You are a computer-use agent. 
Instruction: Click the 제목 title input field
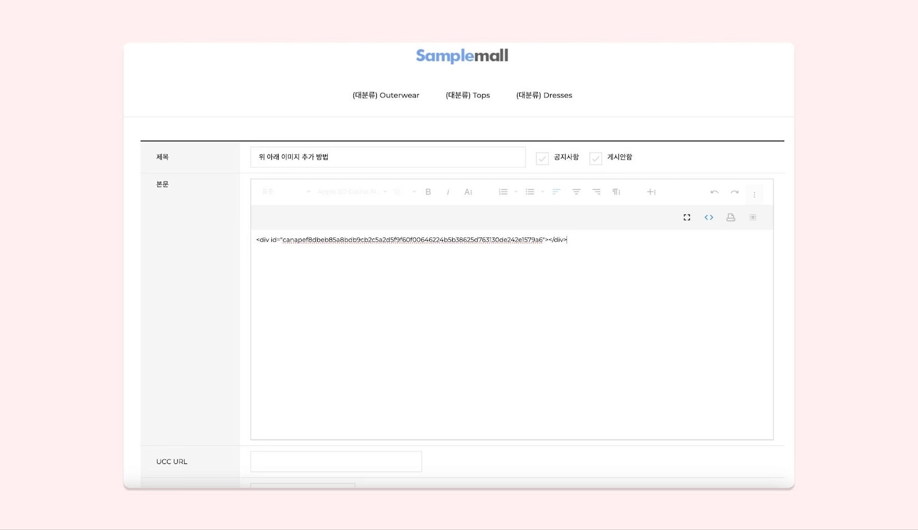(x=388, y=157)
